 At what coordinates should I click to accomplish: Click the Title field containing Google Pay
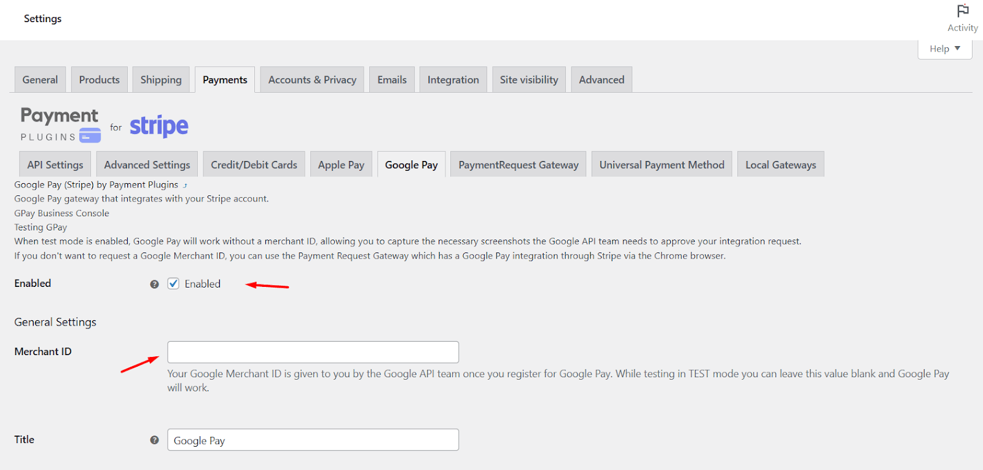pyautogui.click(x=313, y=440)
